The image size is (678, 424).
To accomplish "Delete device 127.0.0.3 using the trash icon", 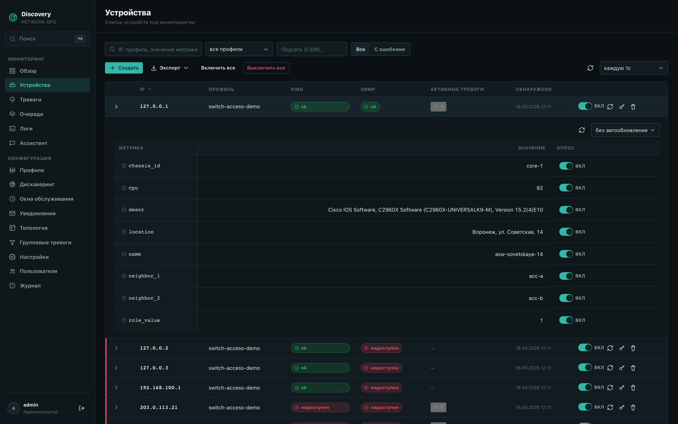I will [x=633, y=368].
